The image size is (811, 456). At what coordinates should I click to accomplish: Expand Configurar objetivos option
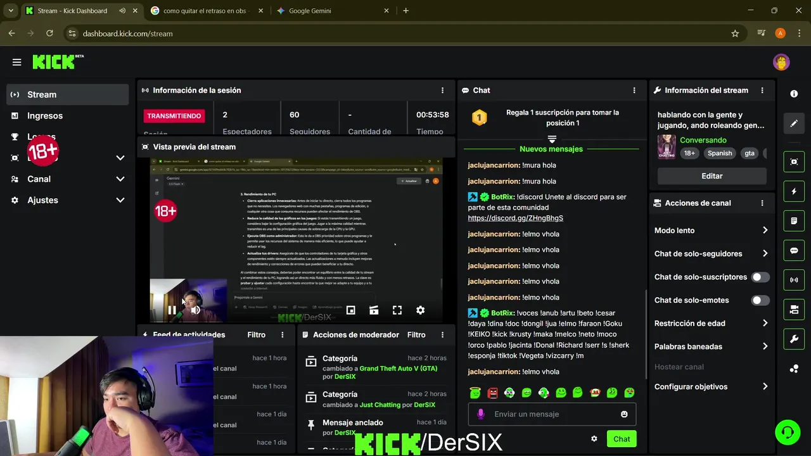711,386
